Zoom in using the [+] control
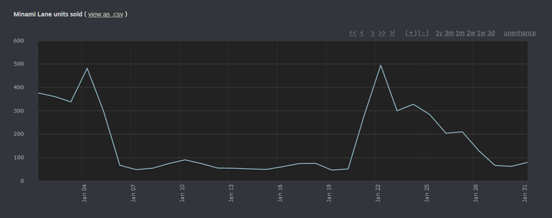The image size is (552, 218). (x=411, y=33)
